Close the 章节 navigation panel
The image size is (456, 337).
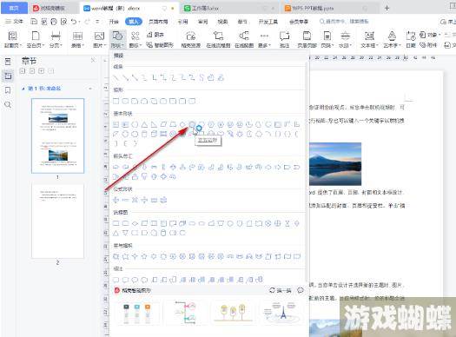pos(93,60)
